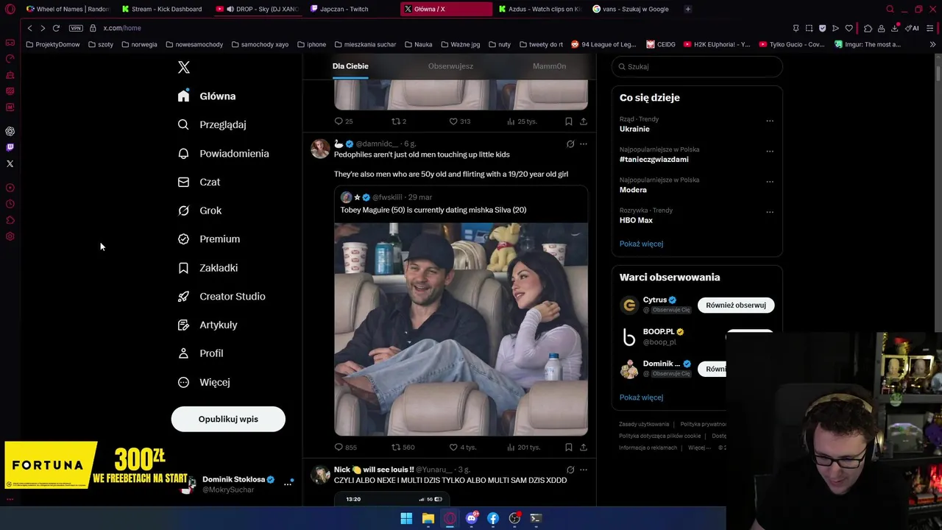Follow back Cytrus with Również obserwuj

pyautogui.click(x=736, y=305)
